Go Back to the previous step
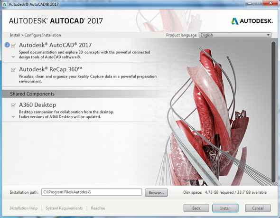Screen dimensions: 280x218 pyautogui.click(x=196, y=208)
